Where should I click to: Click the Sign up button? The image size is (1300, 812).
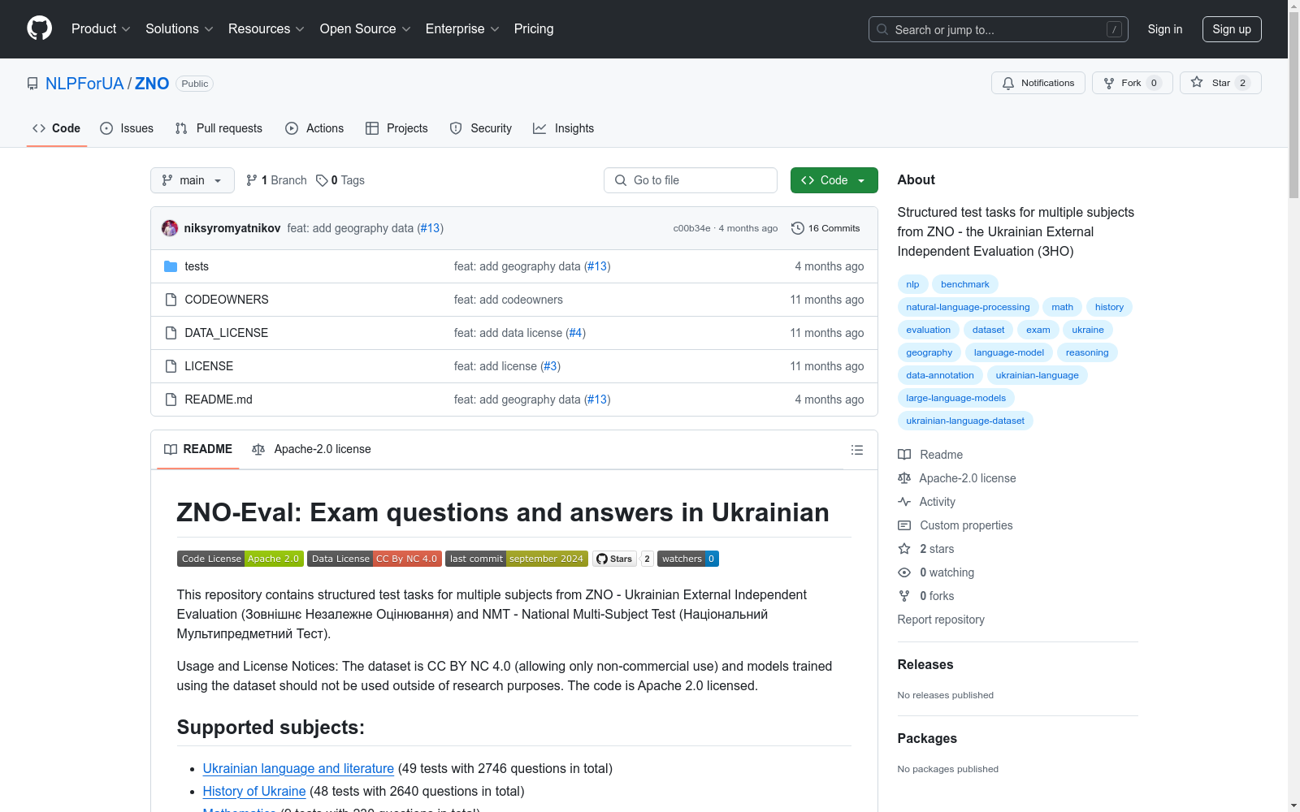point(1232,29)
